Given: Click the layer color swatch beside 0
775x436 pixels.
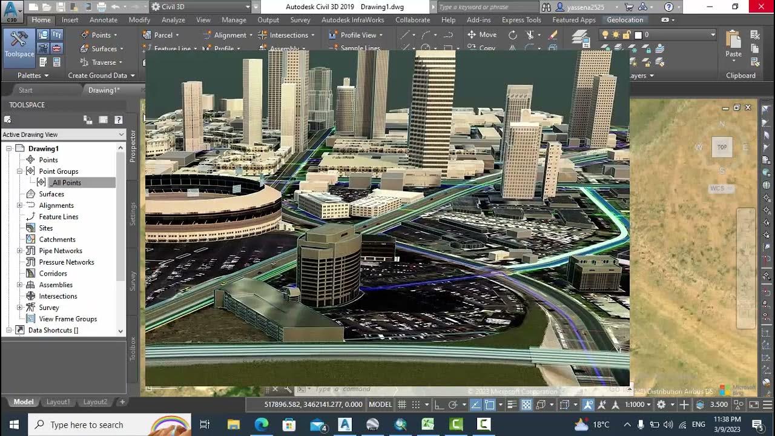Looking at the screenshot, I should point(638,35).
